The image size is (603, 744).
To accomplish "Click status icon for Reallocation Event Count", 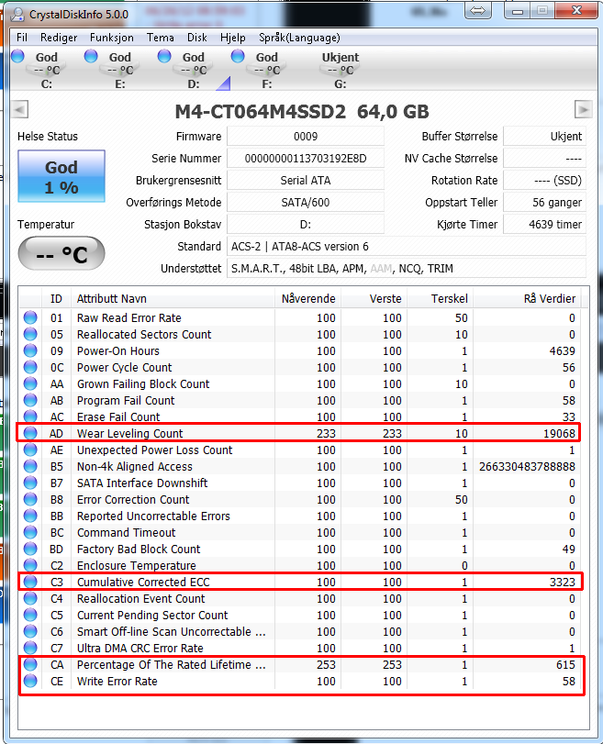I will [30, 598].
